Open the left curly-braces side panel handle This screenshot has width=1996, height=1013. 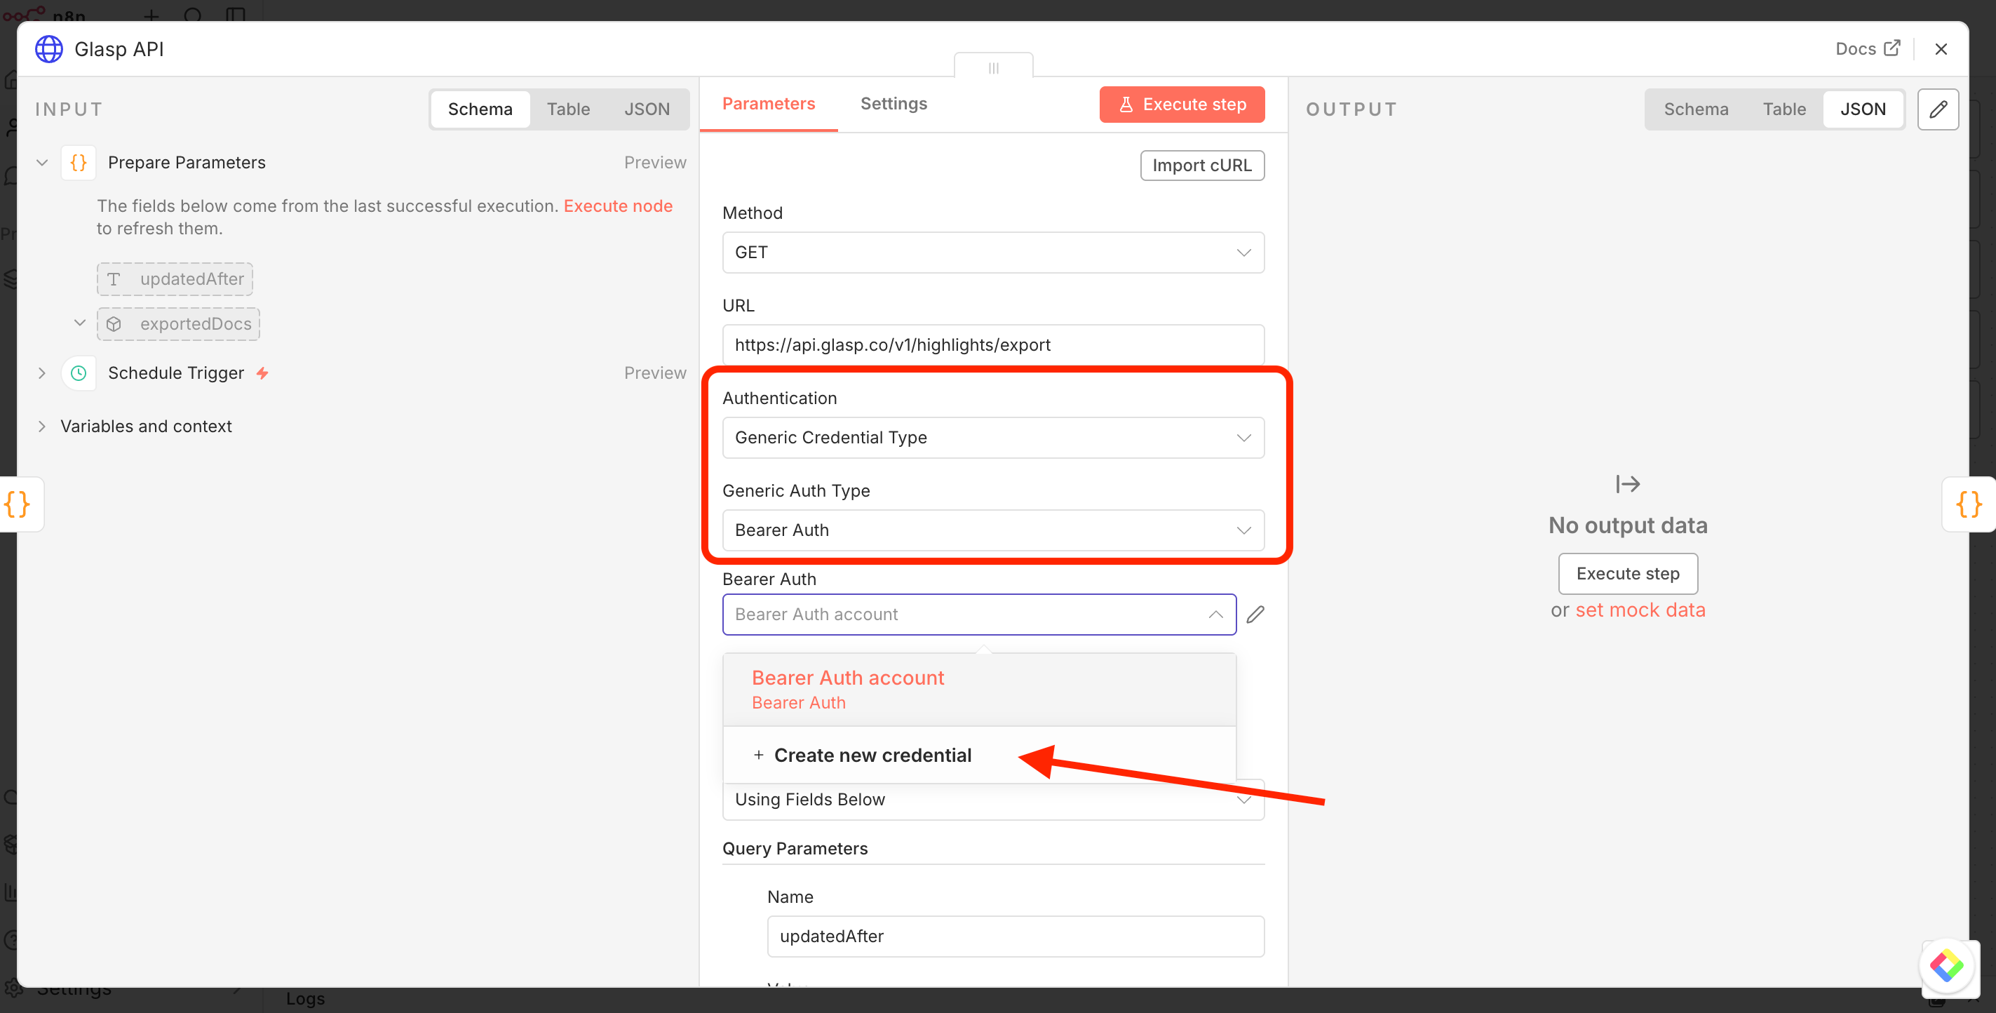18,504
